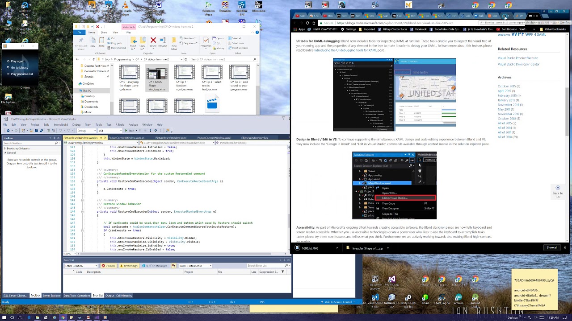Click the Start debugging play icon in Visual Studio
The width and height of the screenshot is (572, 321).
pyautogui.click(x=131, y=131)
